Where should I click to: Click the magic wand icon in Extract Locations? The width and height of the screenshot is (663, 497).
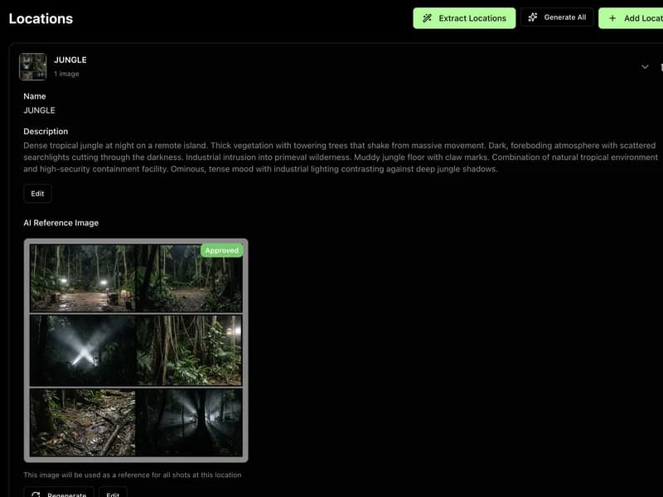(427, 18)
